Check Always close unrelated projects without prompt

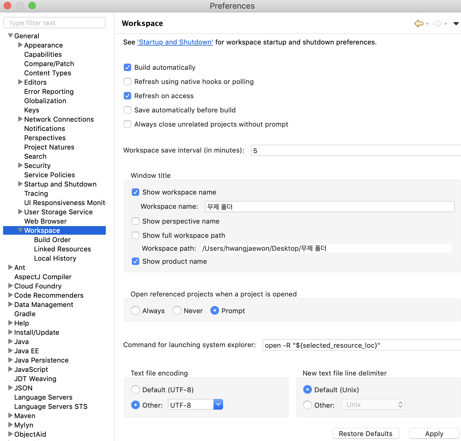tap(127, 124)
